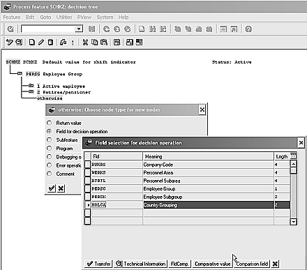Click the Create New Session icon
307x270 pixels.
(223, 29)
